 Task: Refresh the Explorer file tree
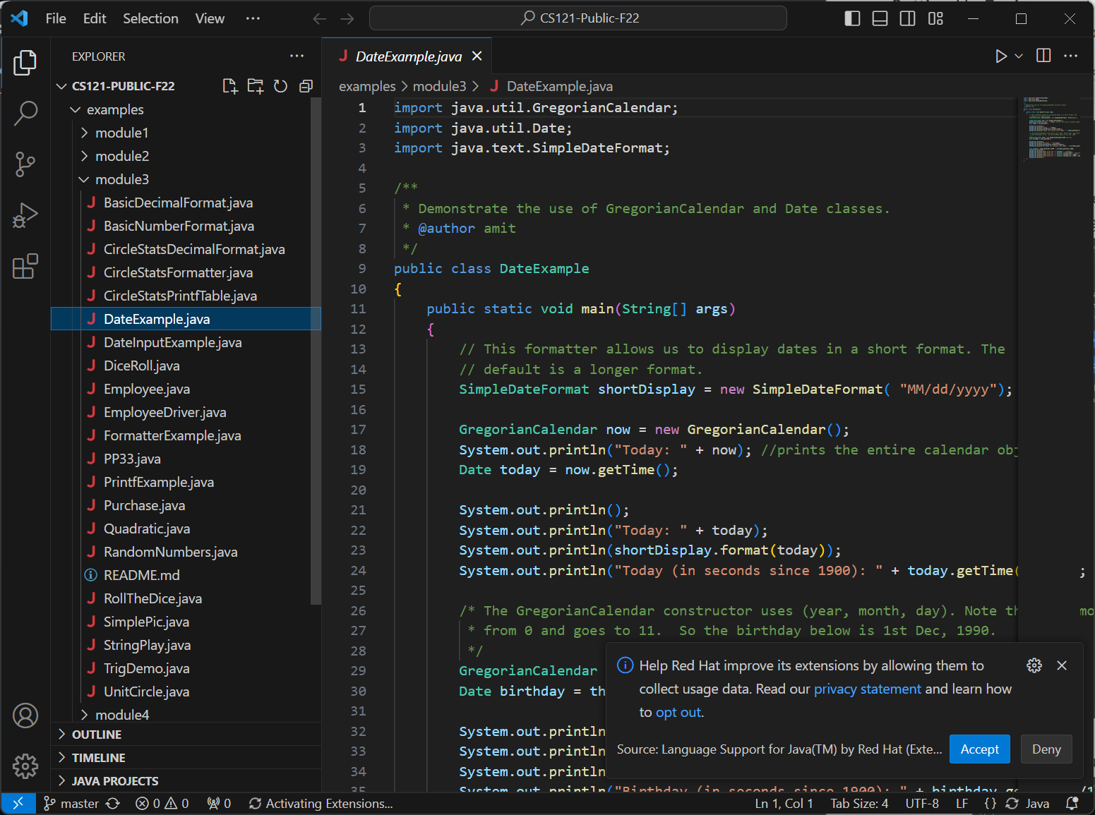280,86
